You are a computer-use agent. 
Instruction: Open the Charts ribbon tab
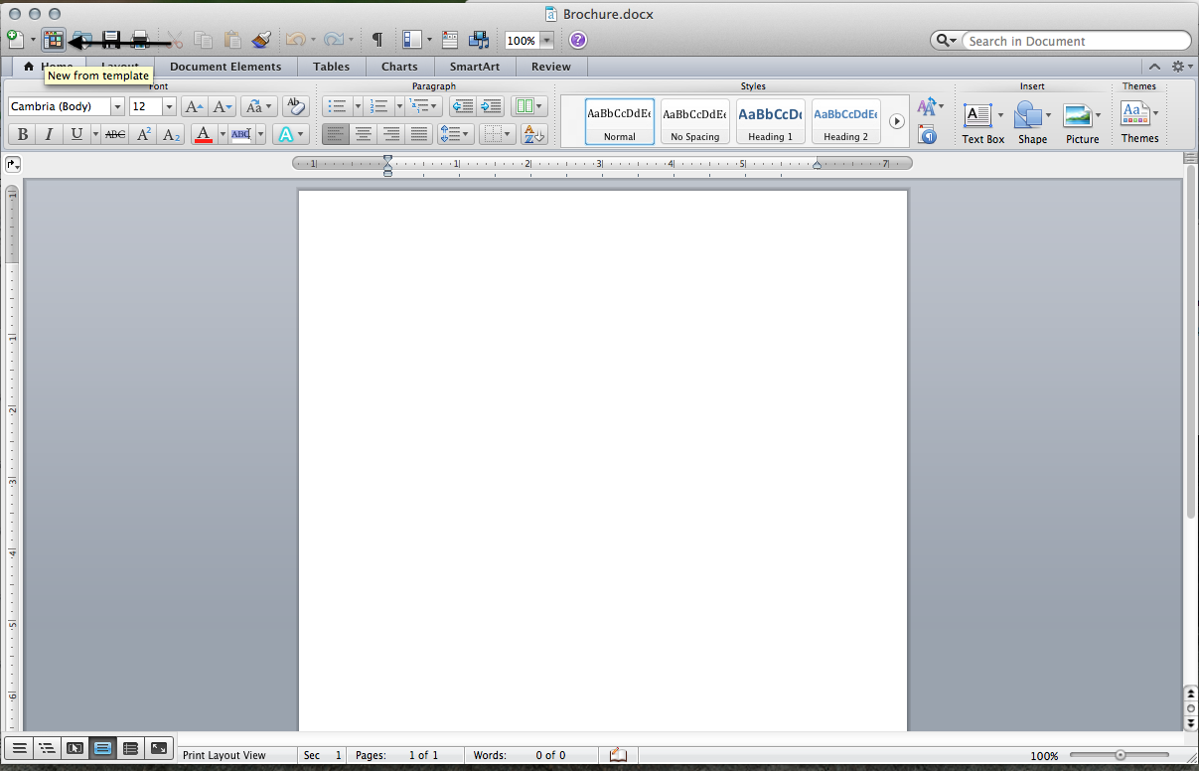pyautogui.click(x=398, y=67)
